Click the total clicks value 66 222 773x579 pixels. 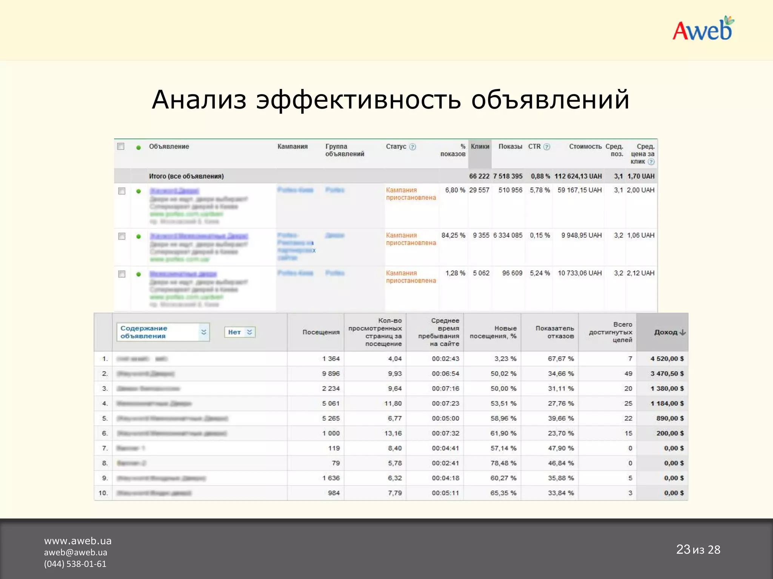[x=479, y=176]
